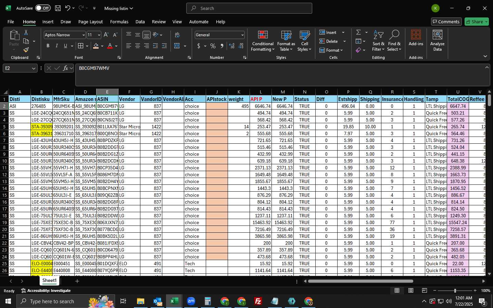This screenshot has height=308, width=493.
Task: Expand the Name Box dropdown
Action: pos(34,68)
